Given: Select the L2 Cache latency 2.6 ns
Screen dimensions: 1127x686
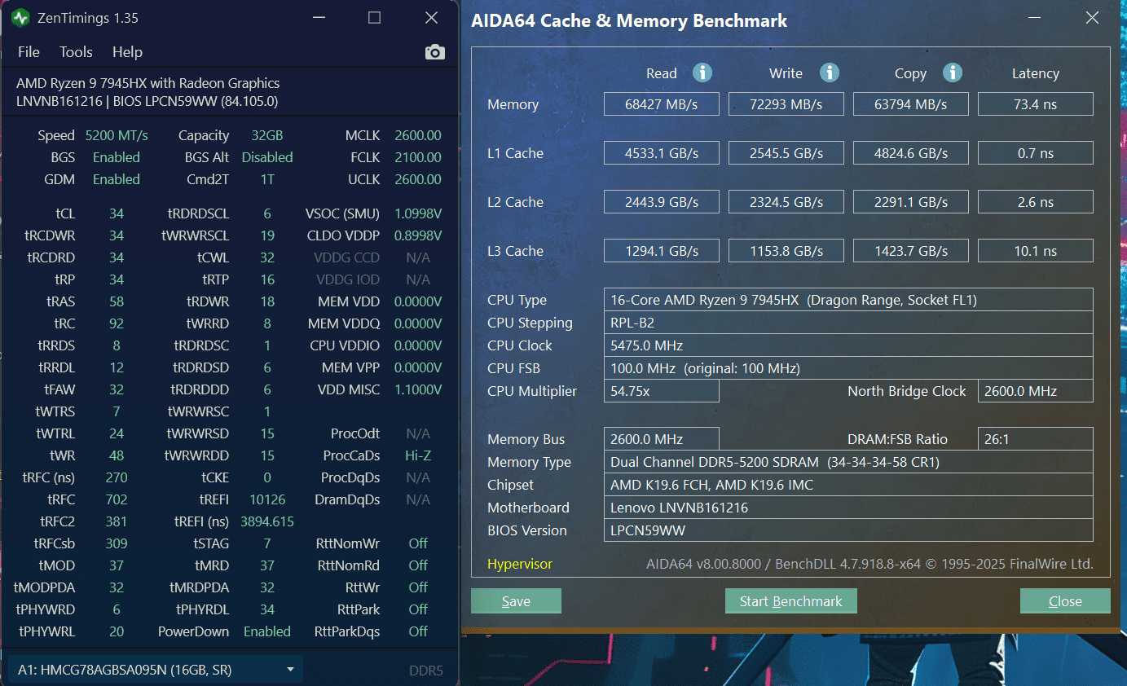Looking at the screenshot, I should pos(1035,202).
